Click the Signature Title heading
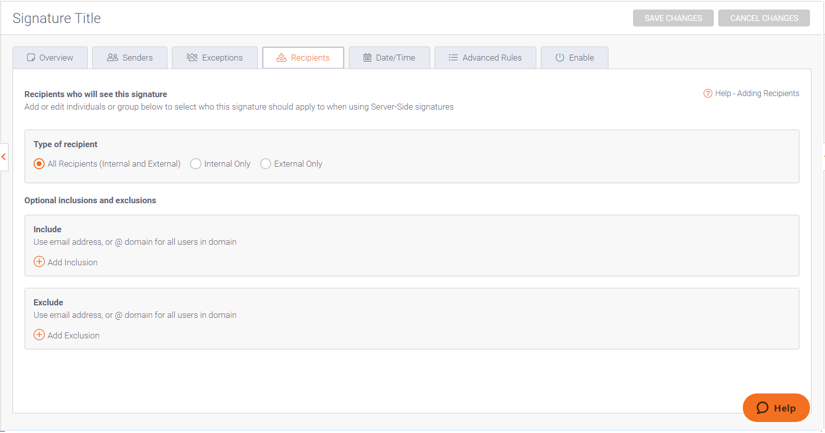 57,19
